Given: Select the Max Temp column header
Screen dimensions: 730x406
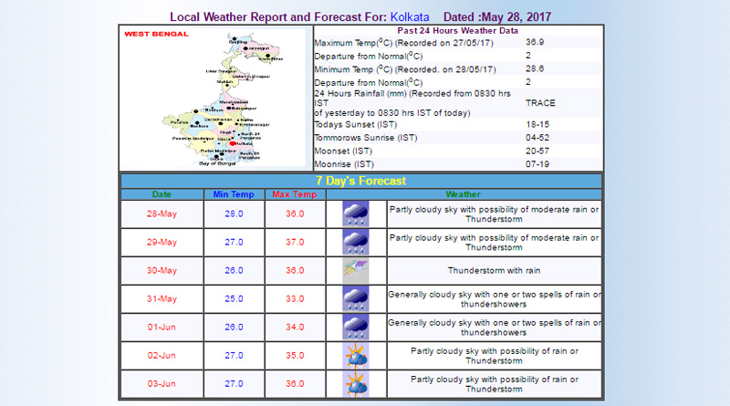Looking at the screenshot, I should (295, 194).
